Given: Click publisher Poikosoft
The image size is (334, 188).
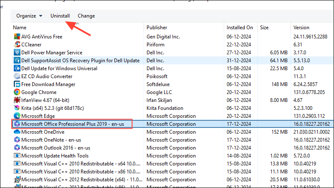Looking at the screenshot, I should point(157,76).
